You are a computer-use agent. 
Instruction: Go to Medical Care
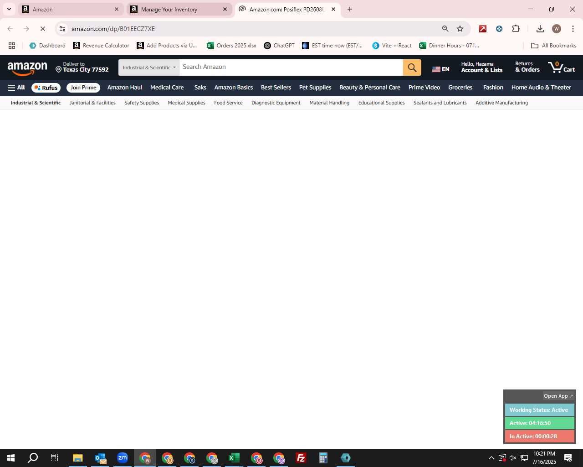tap(167, 88)
